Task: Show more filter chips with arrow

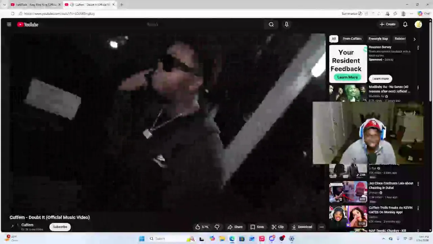Action: pyautogui.click(x=414, y=39)
